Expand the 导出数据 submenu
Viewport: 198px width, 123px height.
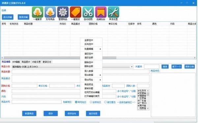(91, 75)
